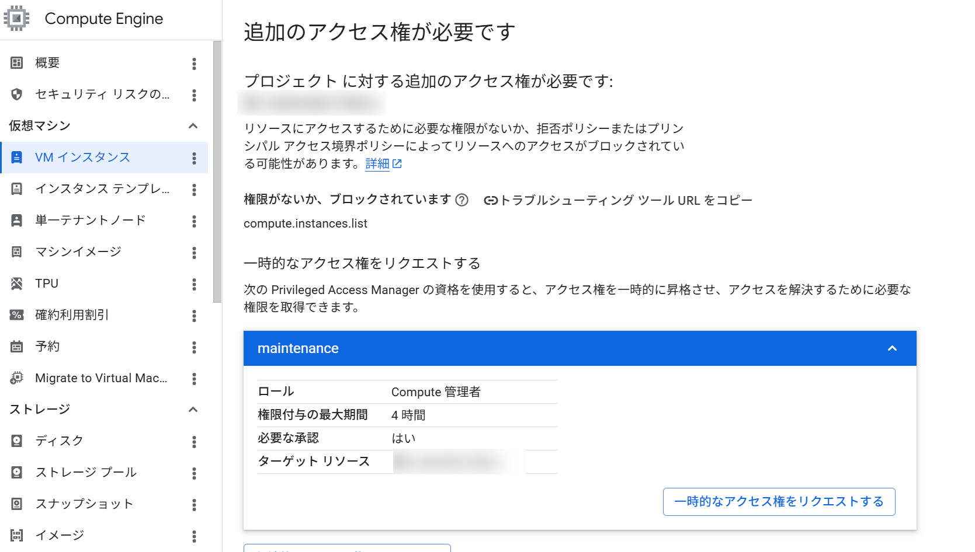Click the 予約 calendar icon
The image size is (975, 552).
[x=16, y=346]
